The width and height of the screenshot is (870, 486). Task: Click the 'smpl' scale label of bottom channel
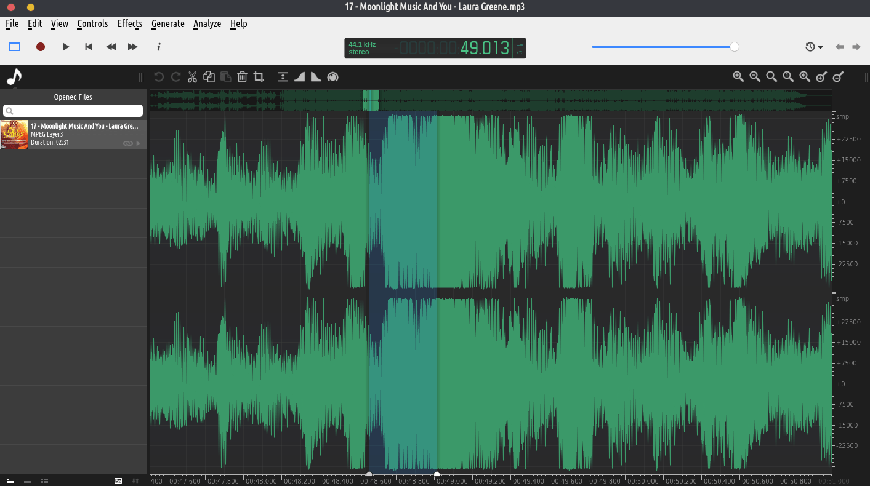[x=844, y=298]
